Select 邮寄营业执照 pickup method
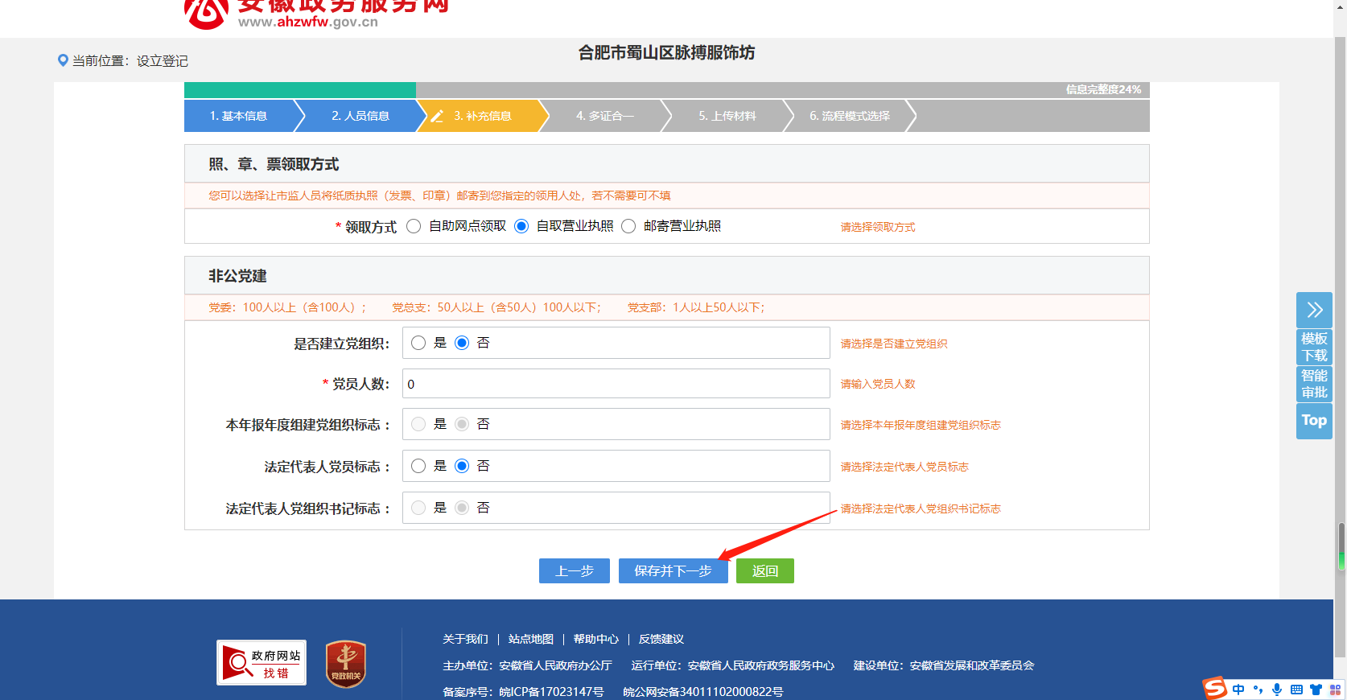The width and height of the screenshot is (1347, 700). point(628,226)
